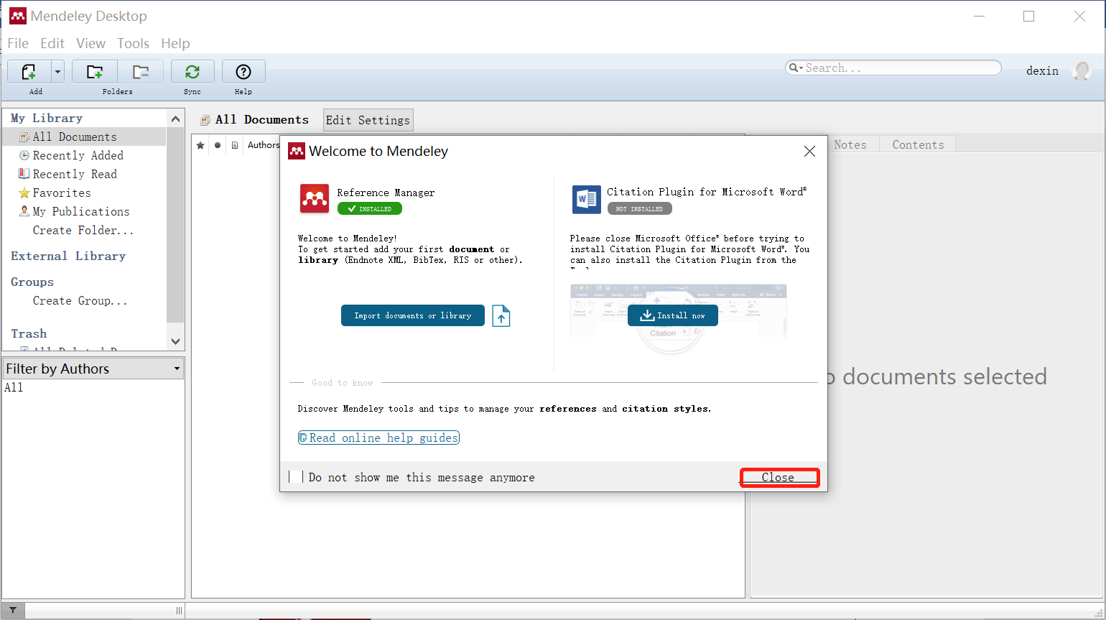Image resolution: width=1106 pixels, height=620 pixels.
Task: Click the Trash heading in sidebar
Action: [x=29, y=333]
